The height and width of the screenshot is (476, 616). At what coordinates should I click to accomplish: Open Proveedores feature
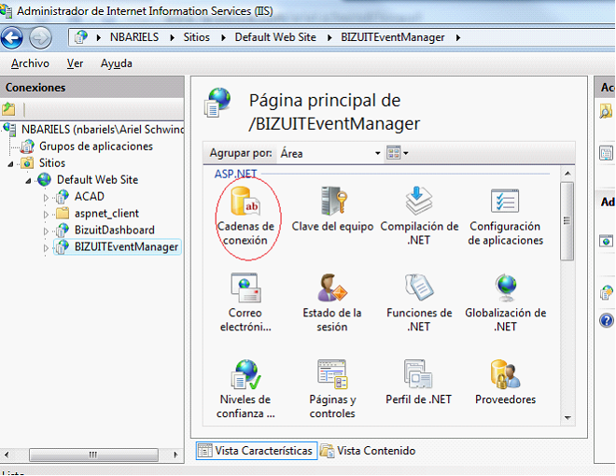coord(506,383)
